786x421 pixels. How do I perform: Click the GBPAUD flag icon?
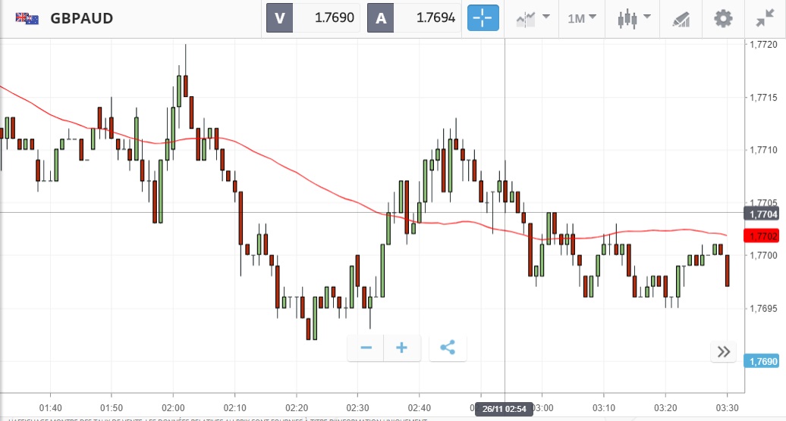pyautogui.click(x=28, y=18)
